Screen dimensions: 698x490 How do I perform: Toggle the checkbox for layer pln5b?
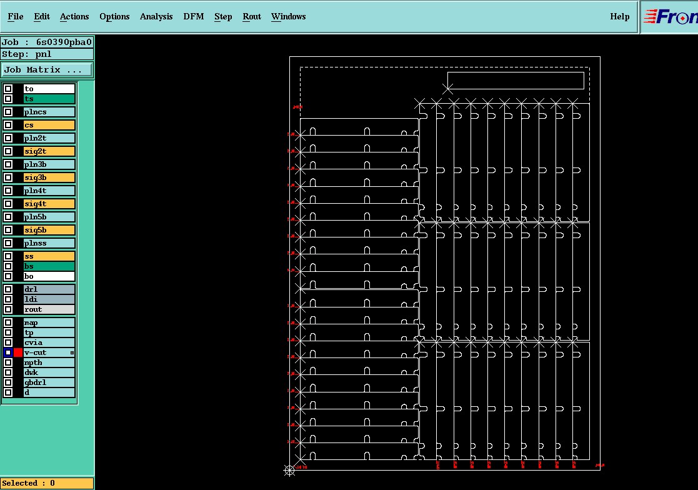click(8, 217)
